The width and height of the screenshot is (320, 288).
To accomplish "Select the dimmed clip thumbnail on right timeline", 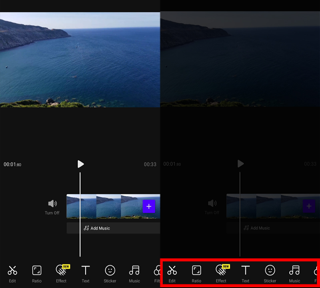I will [x=273, y=206].
